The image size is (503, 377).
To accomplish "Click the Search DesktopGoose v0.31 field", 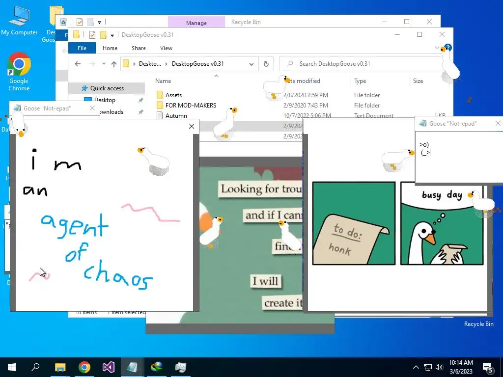I will [x=363, y=64].
